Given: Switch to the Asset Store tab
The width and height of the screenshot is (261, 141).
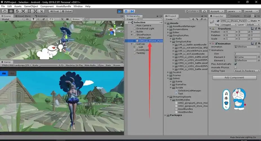Looking at the screenshot, I should coord(23,16).
